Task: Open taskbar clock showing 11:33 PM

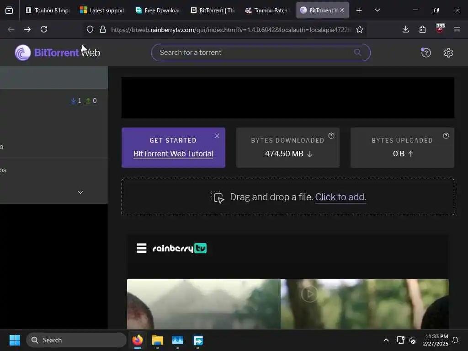Action: [x=436, y=340]
